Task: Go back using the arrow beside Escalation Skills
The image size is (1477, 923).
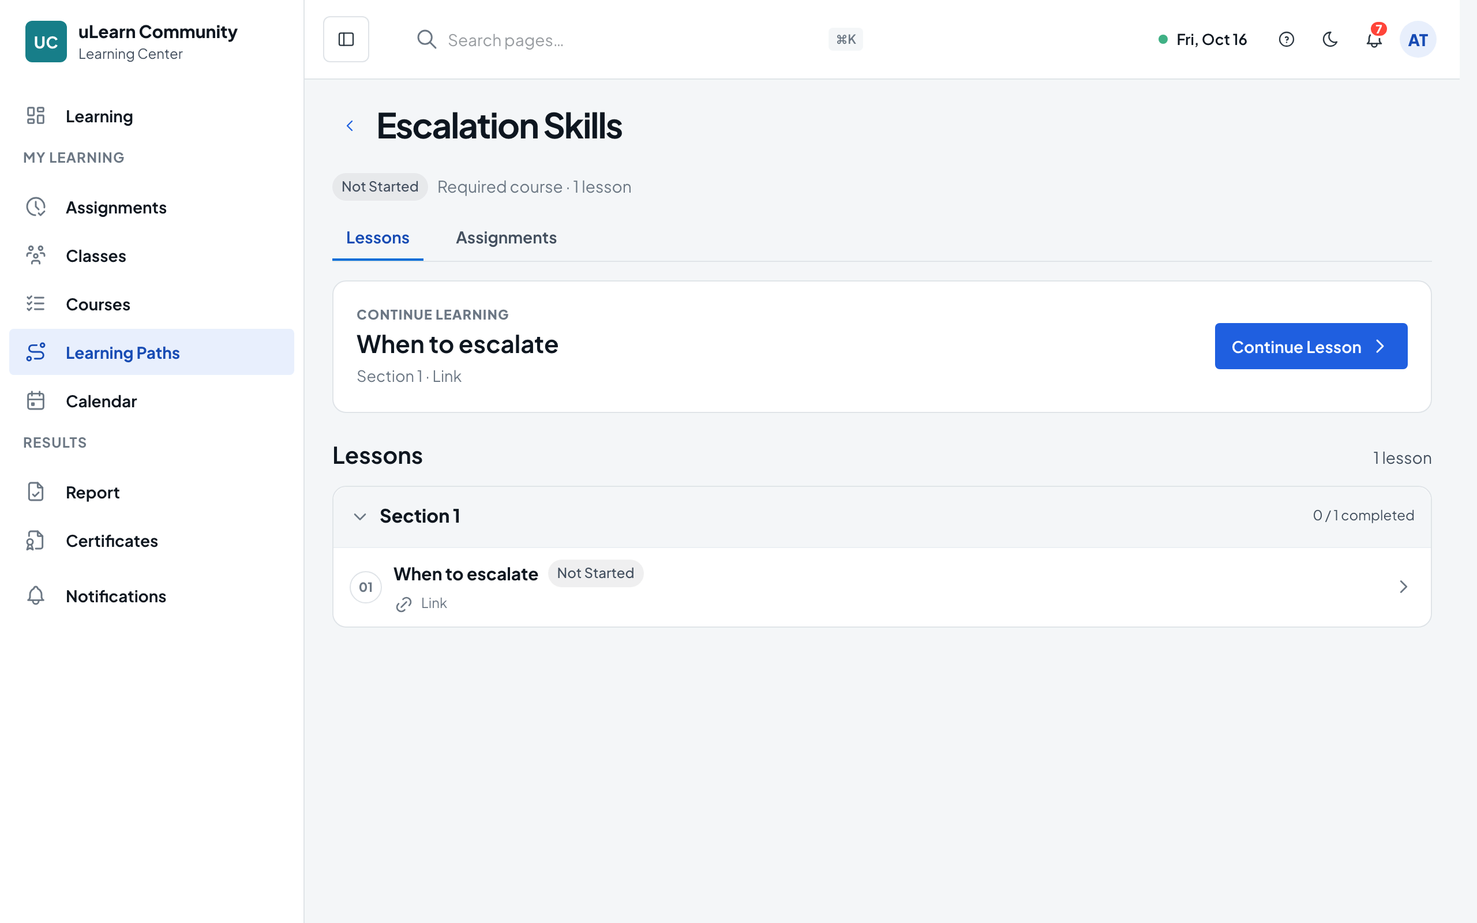Action: click(x=350, y=126)
